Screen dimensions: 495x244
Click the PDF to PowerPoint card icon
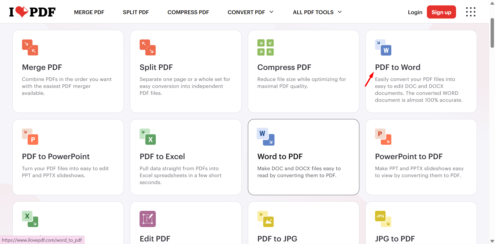(30, 137)
